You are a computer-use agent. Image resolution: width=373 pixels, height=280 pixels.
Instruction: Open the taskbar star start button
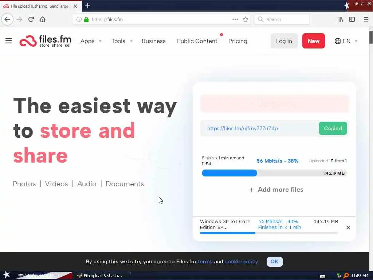(6, 275)
